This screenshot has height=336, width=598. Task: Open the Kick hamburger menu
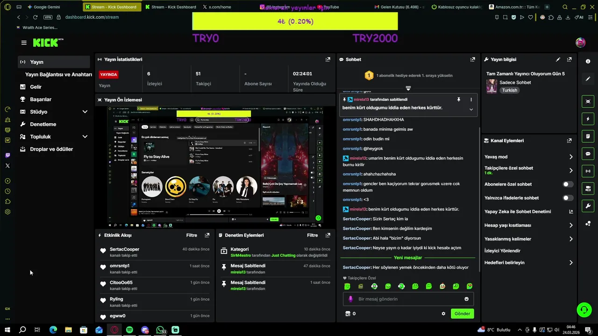point(24,42)
